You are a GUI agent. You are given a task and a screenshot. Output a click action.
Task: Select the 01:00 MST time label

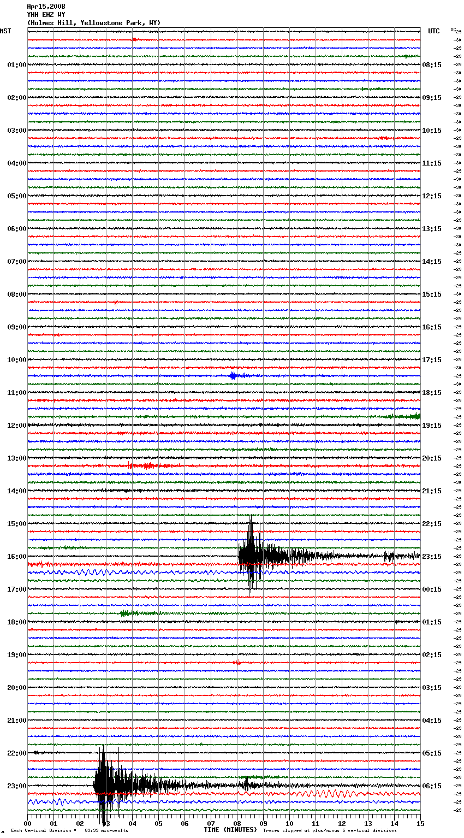coord(17,65)
